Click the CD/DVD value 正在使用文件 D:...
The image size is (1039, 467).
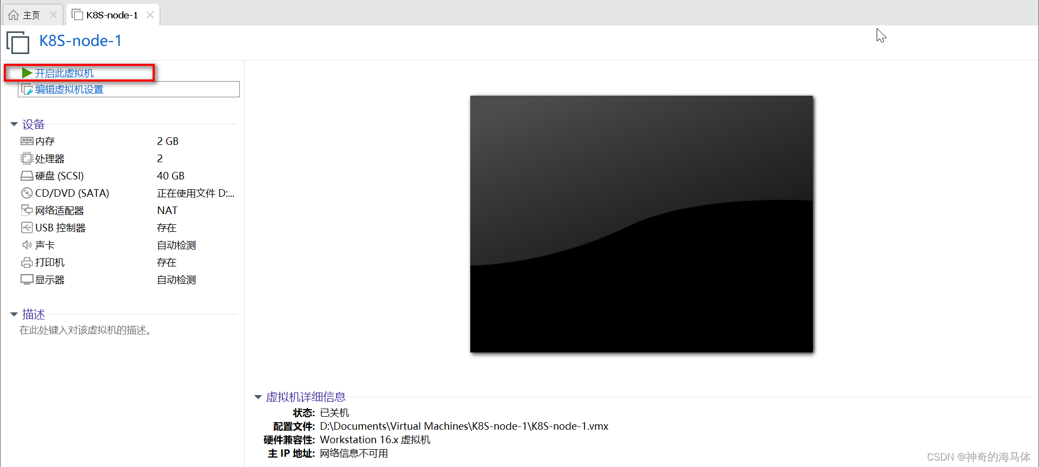pyautogui.click(x=195, y=193)
